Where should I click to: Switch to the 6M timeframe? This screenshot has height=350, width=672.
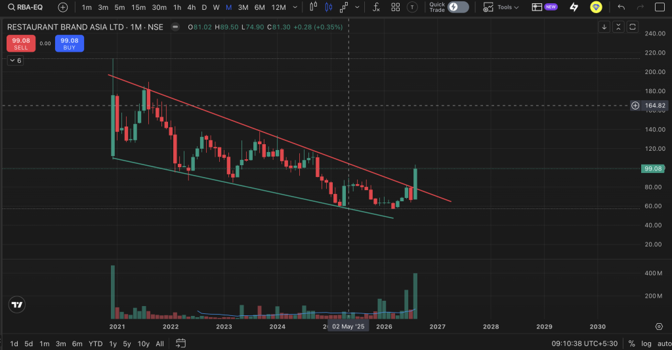259,7
